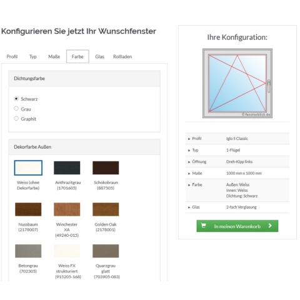
Task: Choose the Weiss FX strukturiert swatch
Action: [x=67, y=251]
